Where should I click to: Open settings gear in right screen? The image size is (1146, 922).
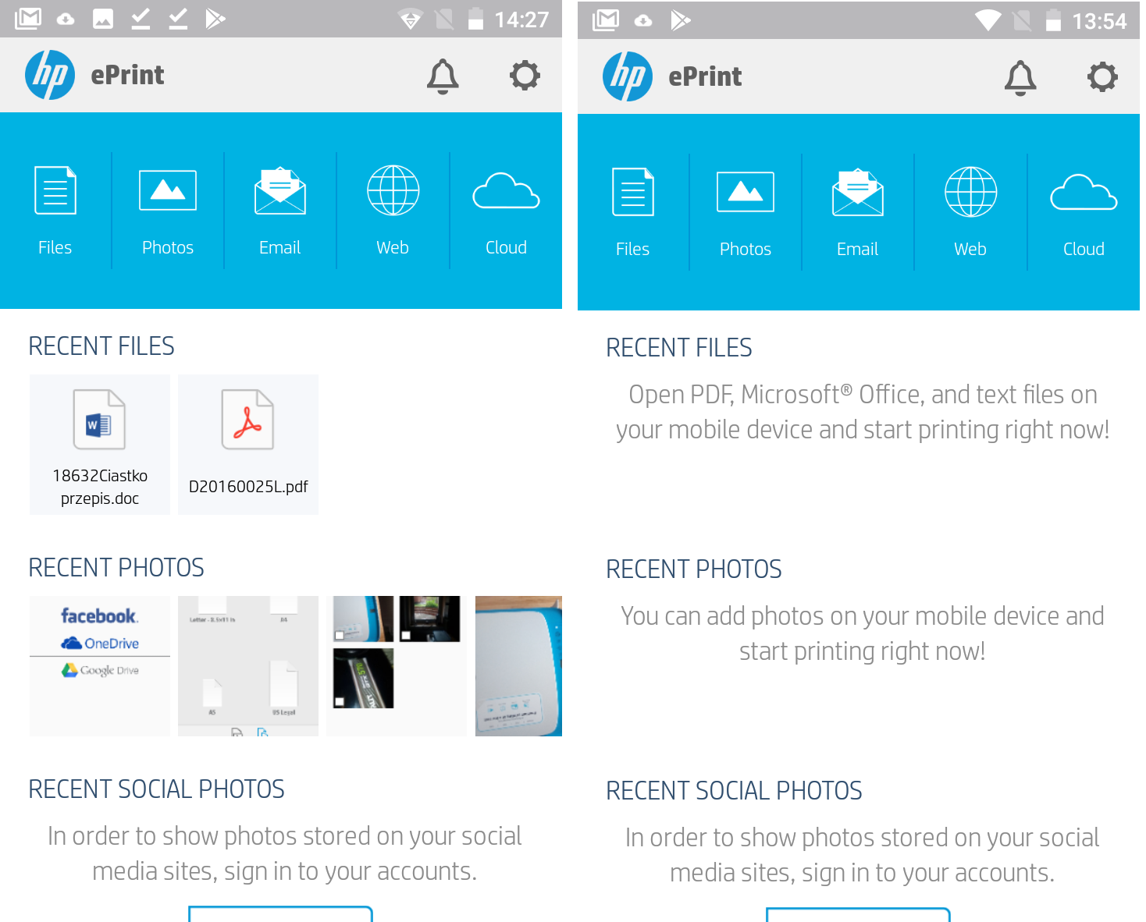(x=1102, y=77)
